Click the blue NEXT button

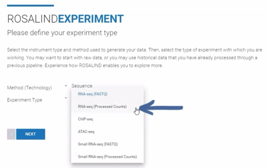[31, 134]
